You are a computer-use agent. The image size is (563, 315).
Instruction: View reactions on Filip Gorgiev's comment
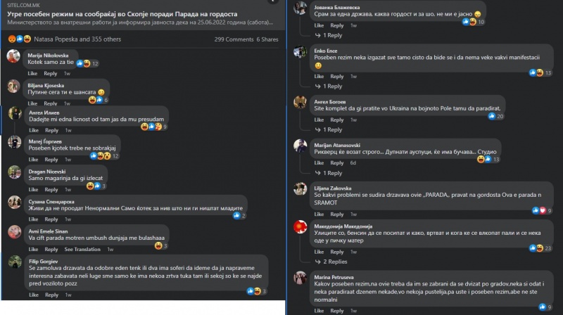[257, 291]
